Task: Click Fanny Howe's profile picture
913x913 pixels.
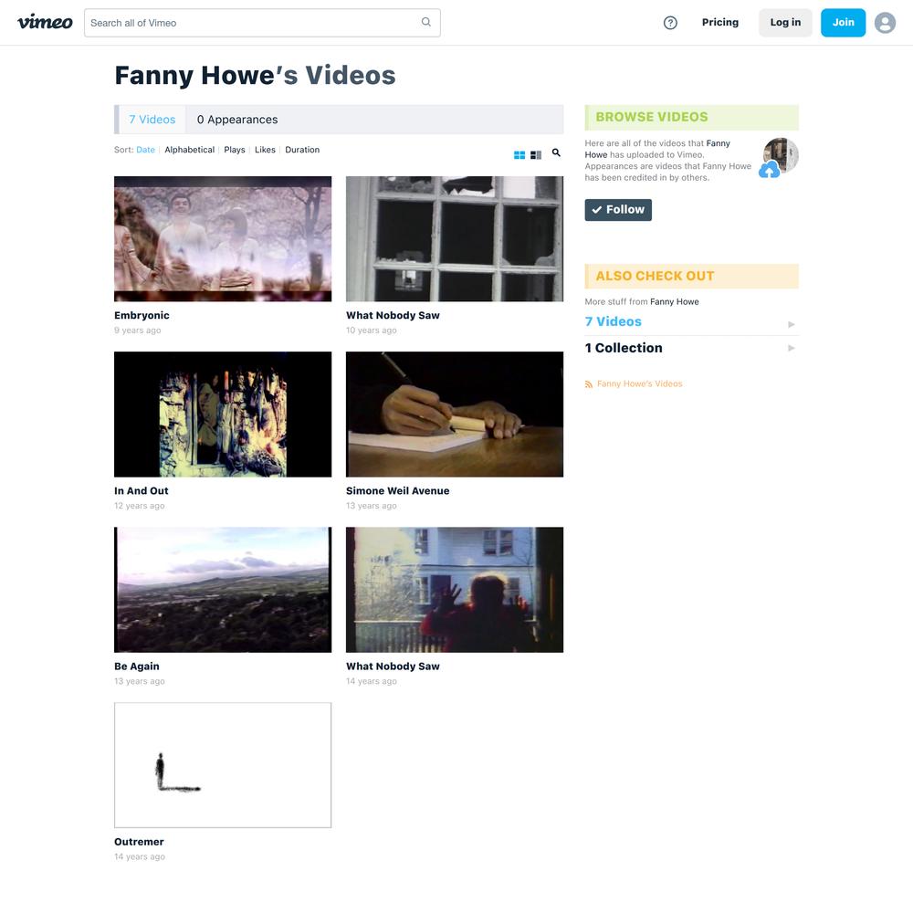Action: coord(781,155)
